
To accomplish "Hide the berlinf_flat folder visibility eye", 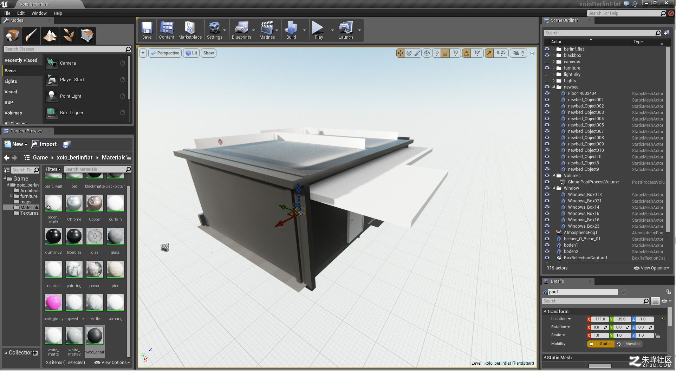I will (x=547, y=49).
